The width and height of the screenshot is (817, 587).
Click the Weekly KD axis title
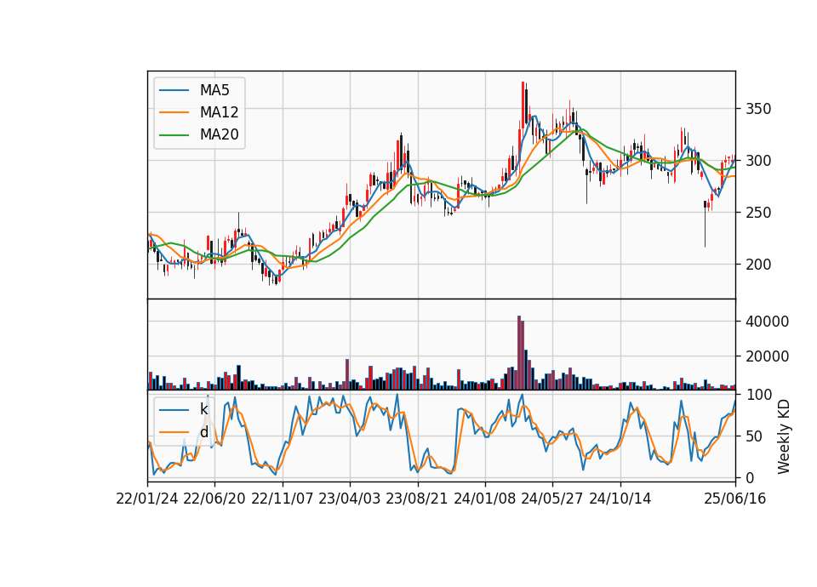[x=784, y=436]
